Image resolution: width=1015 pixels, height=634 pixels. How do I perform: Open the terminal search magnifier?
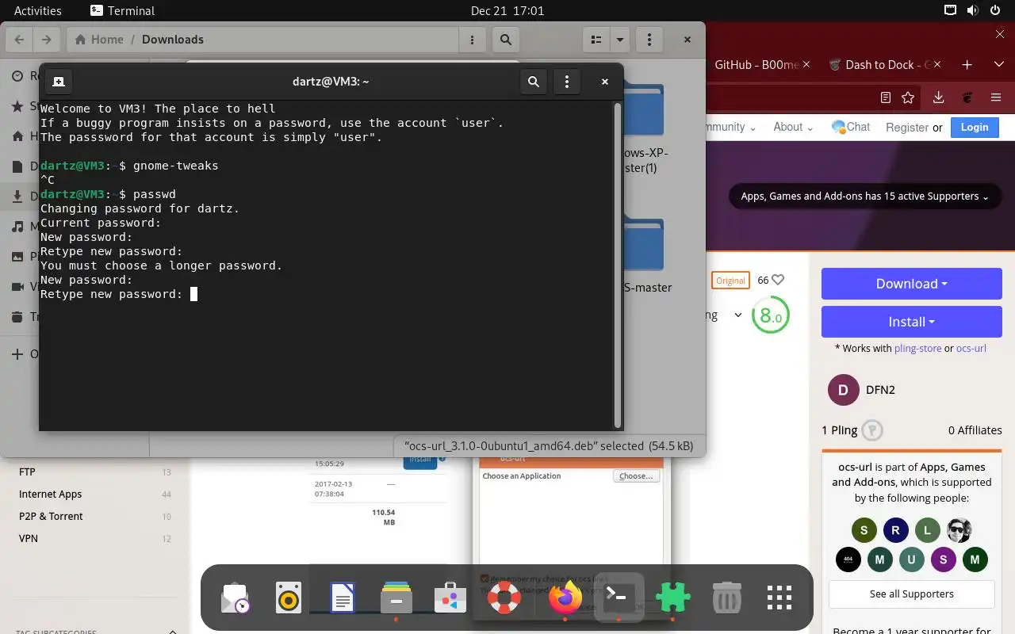pyautogui.click(x=534, y=81)
